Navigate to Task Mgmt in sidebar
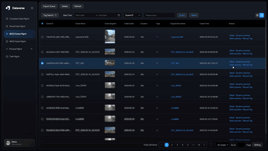 (x=15, y=56)
